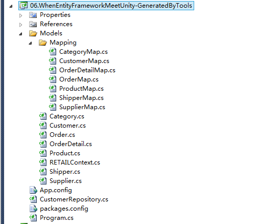
Task: Select App.config file name
Action: click(x=56, y=190)
